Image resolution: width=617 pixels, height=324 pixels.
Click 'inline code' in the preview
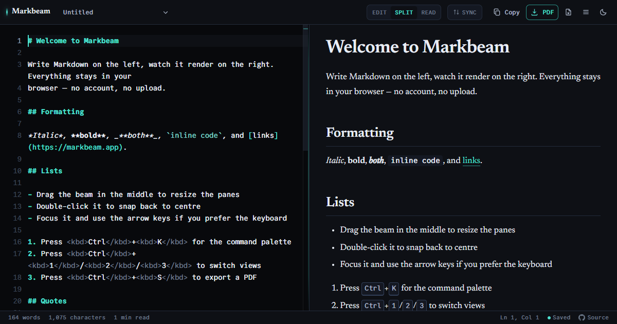click(415, 160)
